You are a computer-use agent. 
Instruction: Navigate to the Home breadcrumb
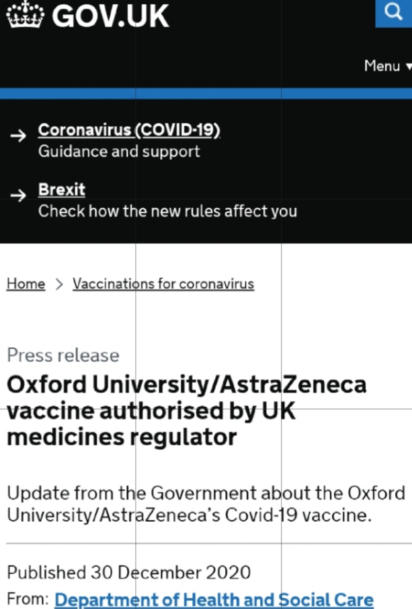[26, 284]
